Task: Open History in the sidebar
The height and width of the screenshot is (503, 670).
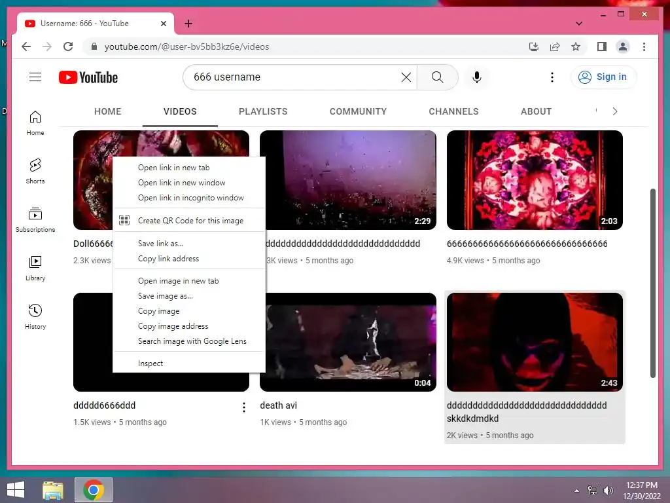Action: click(x=35, y=316)
